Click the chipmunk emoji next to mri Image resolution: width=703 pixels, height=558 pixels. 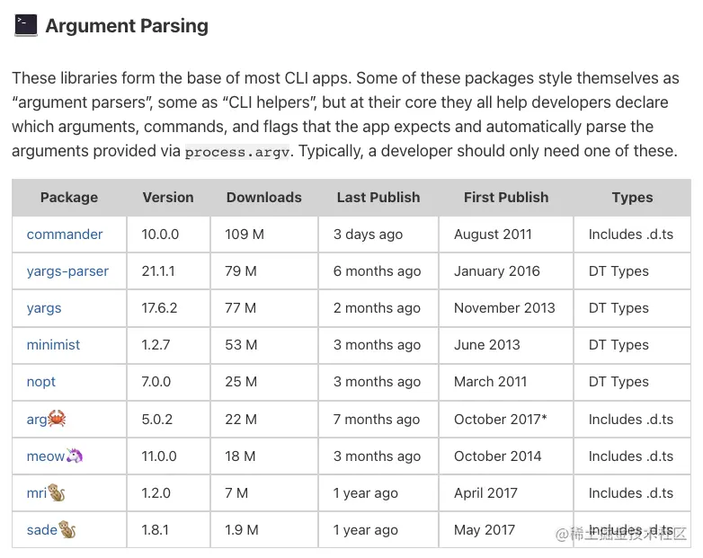pyautogui.click(x=58, y=492)
